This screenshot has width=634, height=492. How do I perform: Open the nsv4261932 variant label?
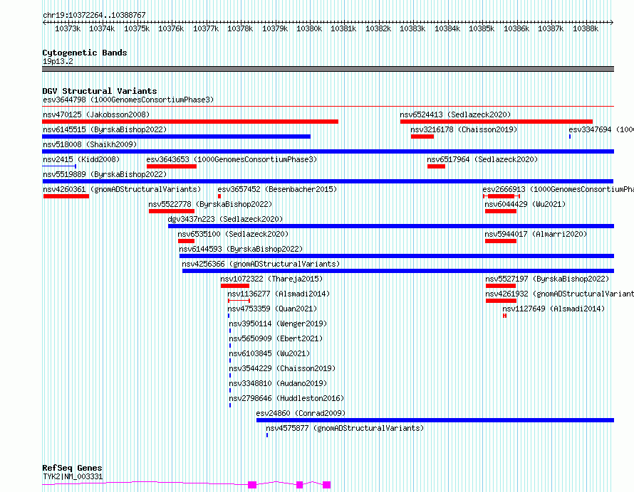point(560,294)
